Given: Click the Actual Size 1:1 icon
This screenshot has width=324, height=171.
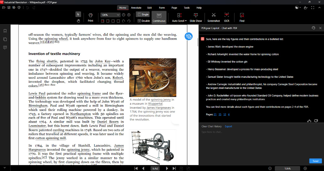Looking at the screenshot, I should tap(103, 21).
